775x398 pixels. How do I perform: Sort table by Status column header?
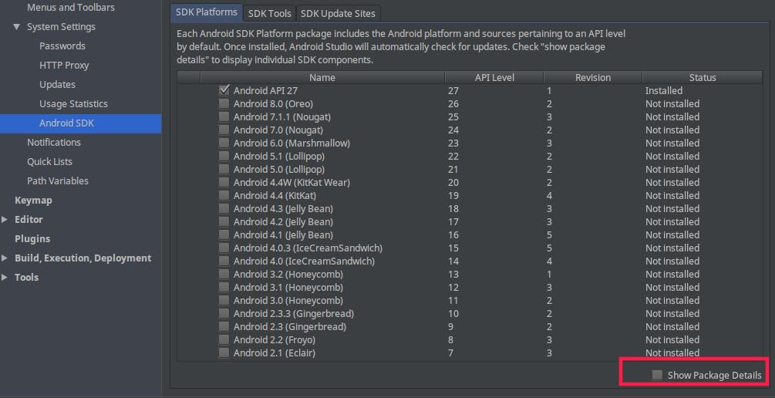coord(703,78)
